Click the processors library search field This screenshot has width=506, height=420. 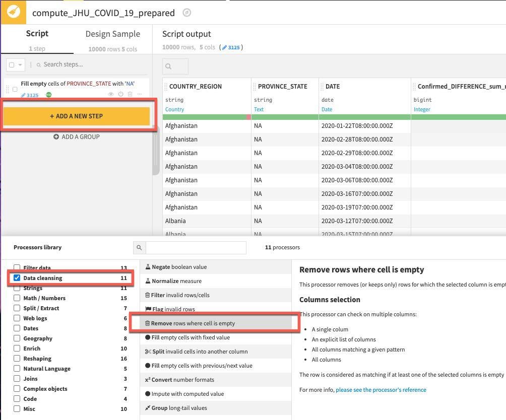(196, 247)
